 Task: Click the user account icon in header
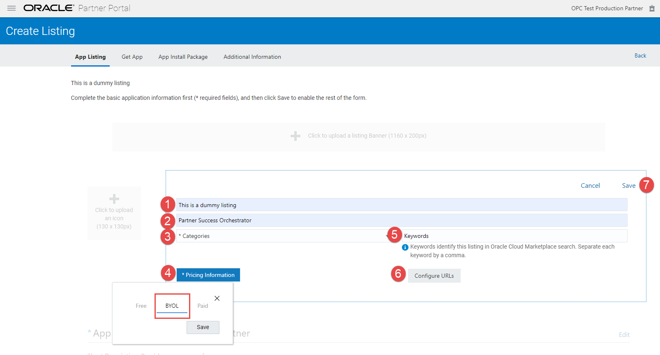tap(652, 8)
